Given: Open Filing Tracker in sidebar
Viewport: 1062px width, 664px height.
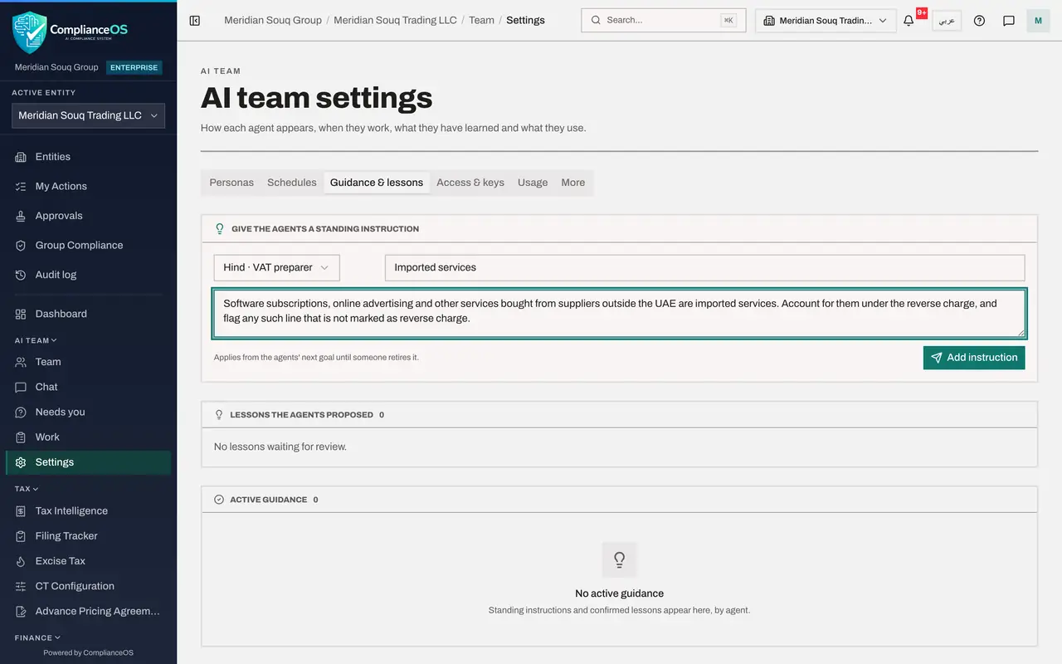Looking at the screenshot, I should point(88,536).
